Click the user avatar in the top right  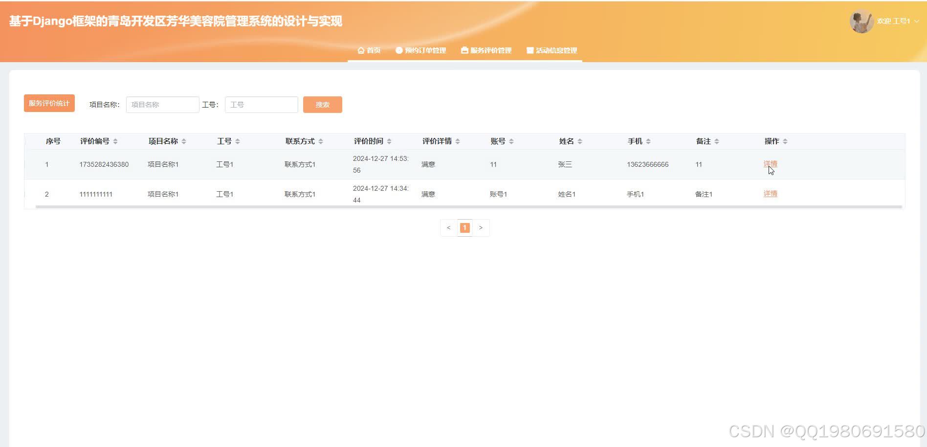(x=862, y=21)
